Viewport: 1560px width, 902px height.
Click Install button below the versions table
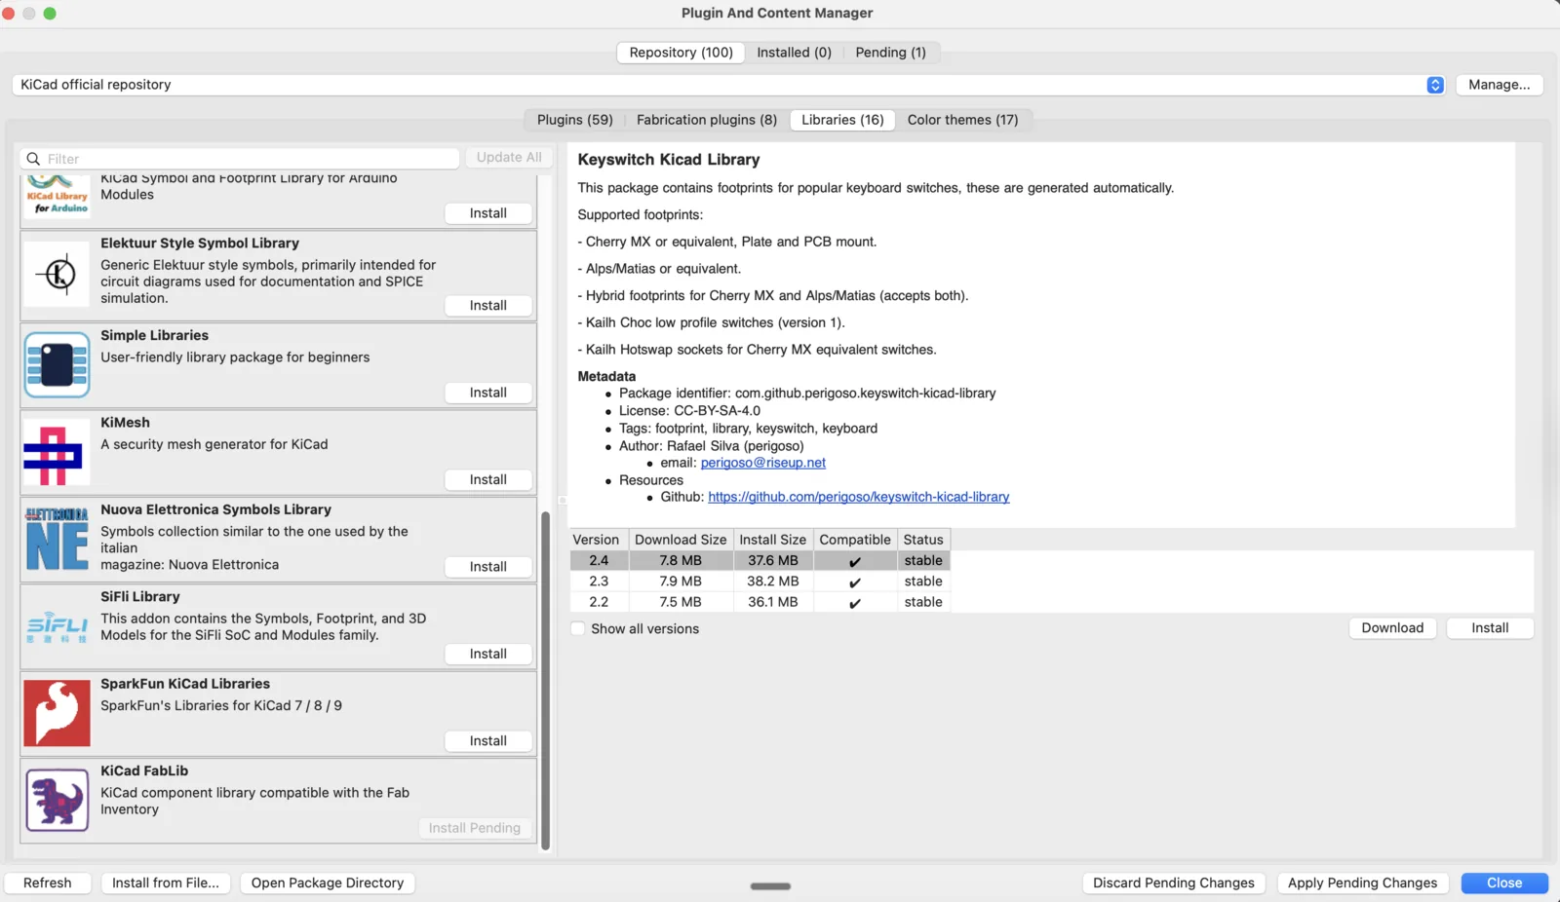click(x=1490, y=628)
